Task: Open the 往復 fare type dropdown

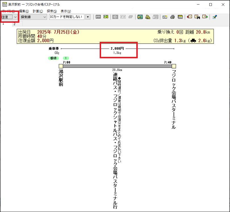Action: 15,17
